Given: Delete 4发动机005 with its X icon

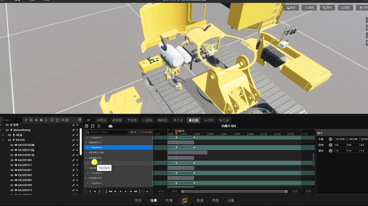Looking at the screenshot, I should coord(77,160).
